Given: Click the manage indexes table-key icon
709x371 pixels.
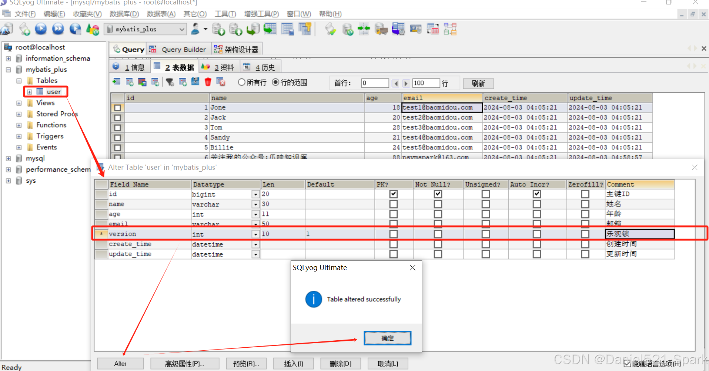Looking at the screenshot, I should [305, 29].
